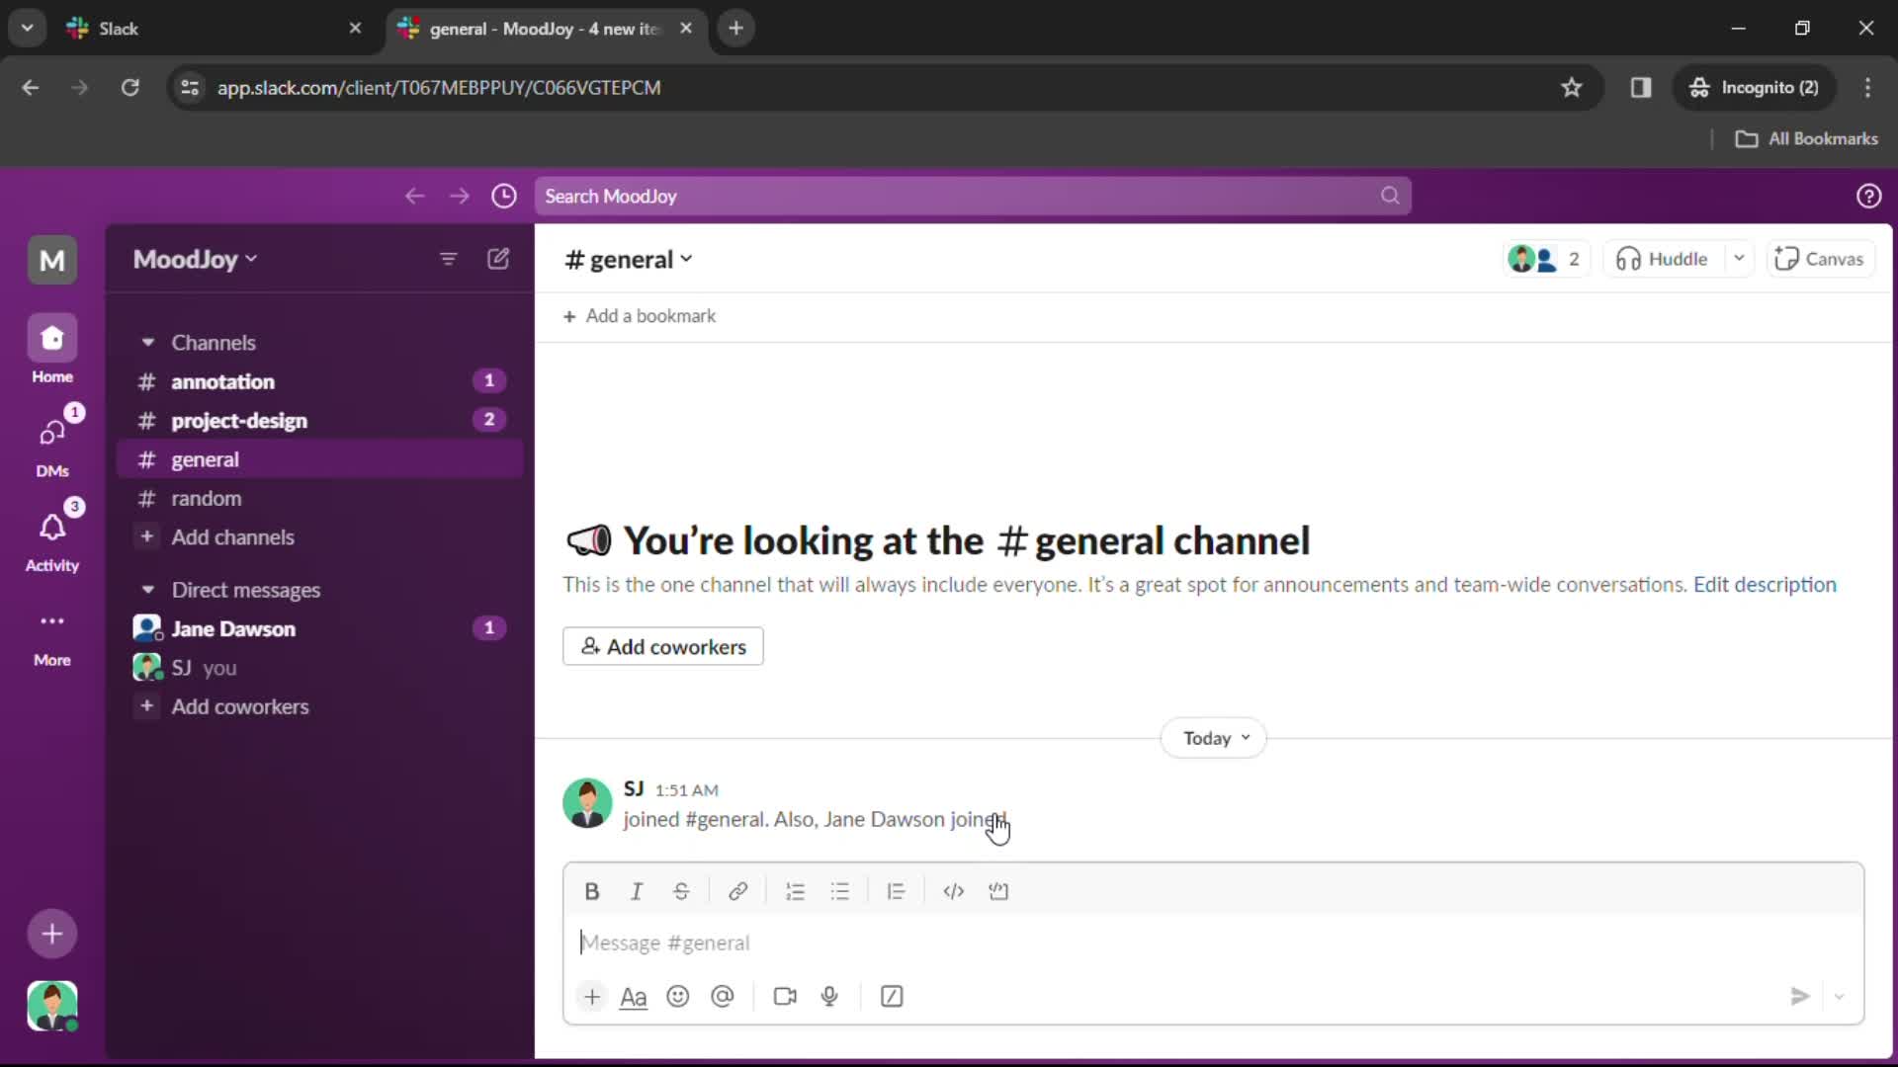Open the MoodJoy workspace dropdown menu
1898x1067 pixels.
196,259
